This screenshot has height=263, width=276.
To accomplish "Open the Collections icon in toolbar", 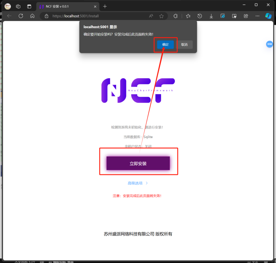I will (234, 16).
